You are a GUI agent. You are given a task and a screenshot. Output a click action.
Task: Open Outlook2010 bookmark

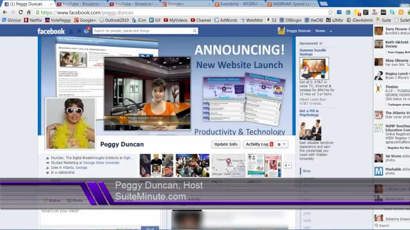pos(114,20)
